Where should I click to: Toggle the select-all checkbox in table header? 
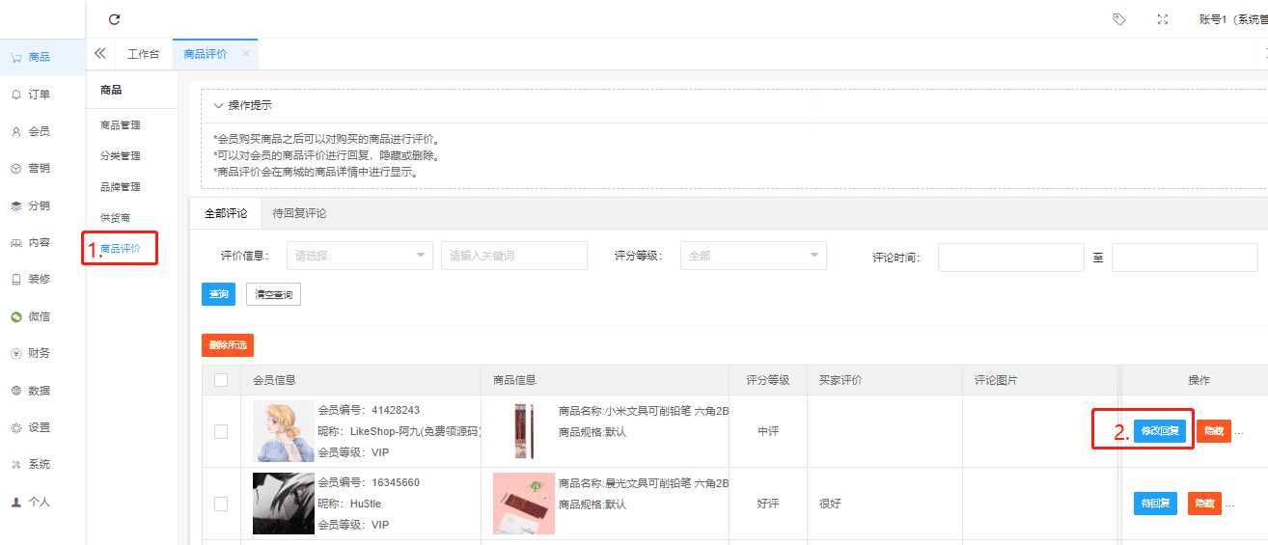(221, 380)
